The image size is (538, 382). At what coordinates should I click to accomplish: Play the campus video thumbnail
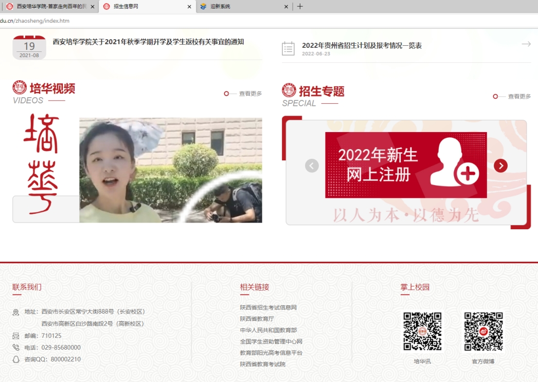pyautogui.click(x=170, y=170)
